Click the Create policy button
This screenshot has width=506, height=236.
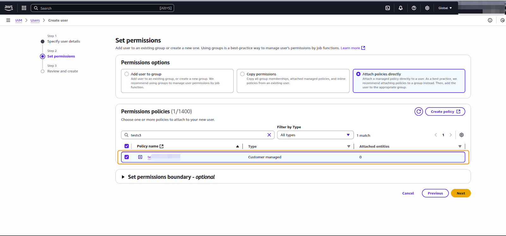coord(445,111)
